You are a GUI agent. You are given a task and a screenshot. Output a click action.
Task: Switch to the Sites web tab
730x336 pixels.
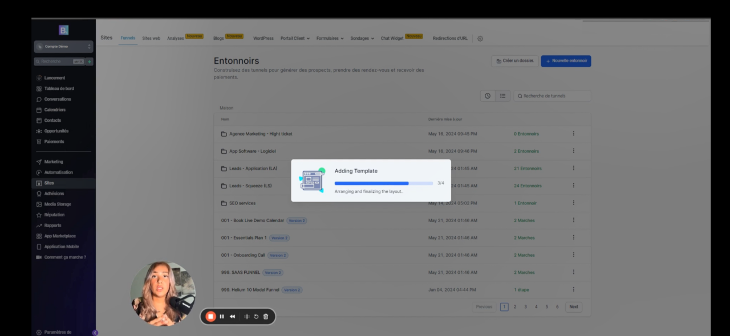point(151,38)
